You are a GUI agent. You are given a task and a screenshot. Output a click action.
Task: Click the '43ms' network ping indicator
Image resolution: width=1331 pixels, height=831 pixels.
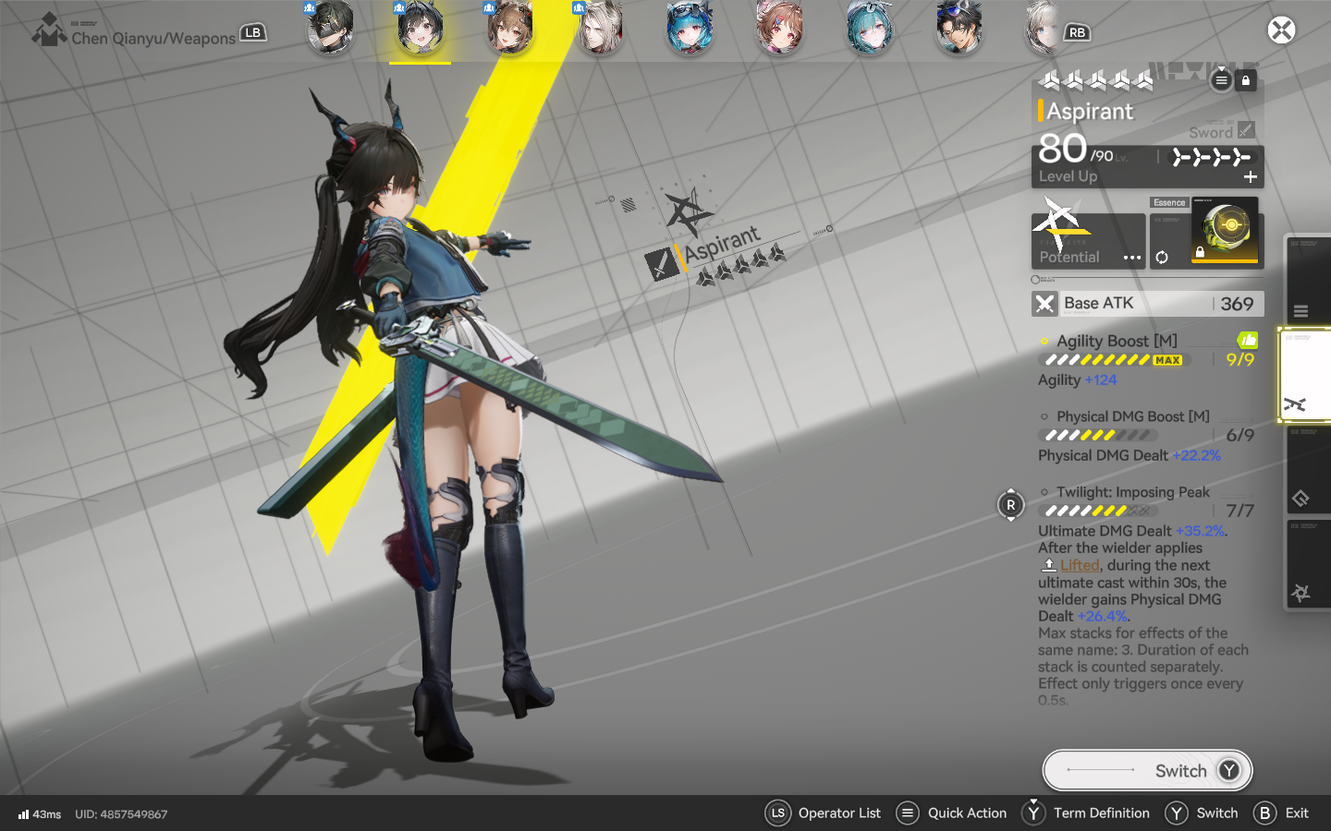point(40,814)
